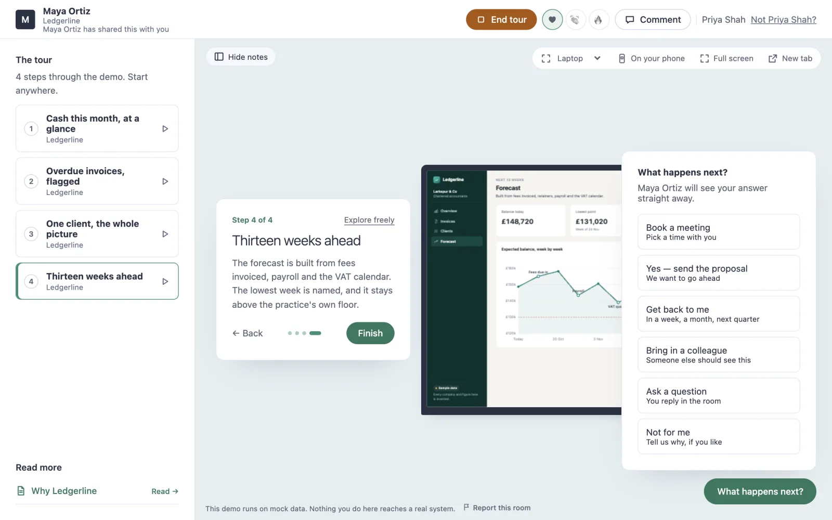The height and width of the screenshot is (520, 832).
Task: Click the 'What happens next?' floating button
Action: [x=760, y=491]
